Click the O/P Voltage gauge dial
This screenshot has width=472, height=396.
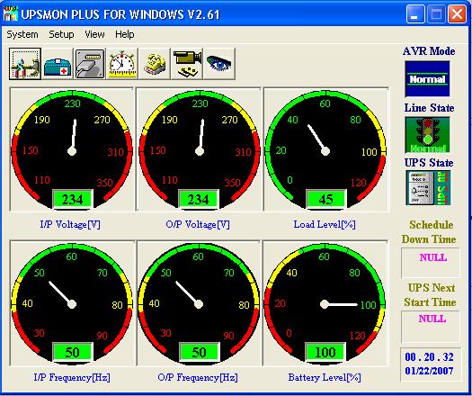tap(199, 149)
